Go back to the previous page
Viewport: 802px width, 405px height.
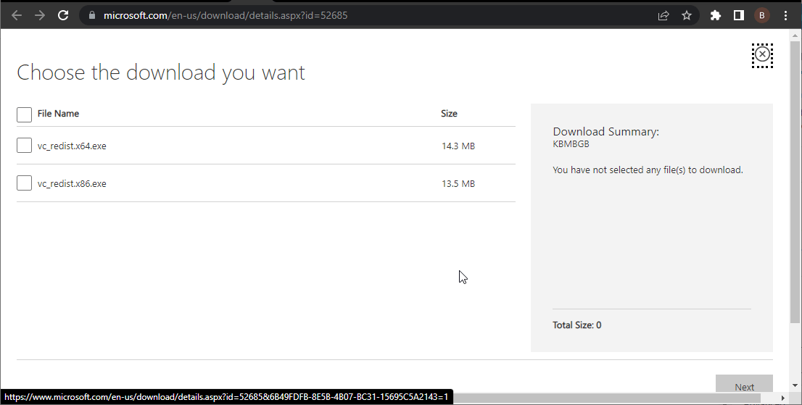pos(17,15)
